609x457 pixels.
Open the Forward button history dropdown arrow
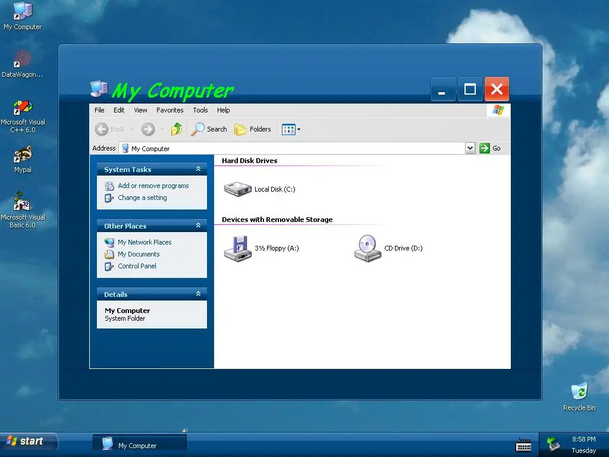162,129
